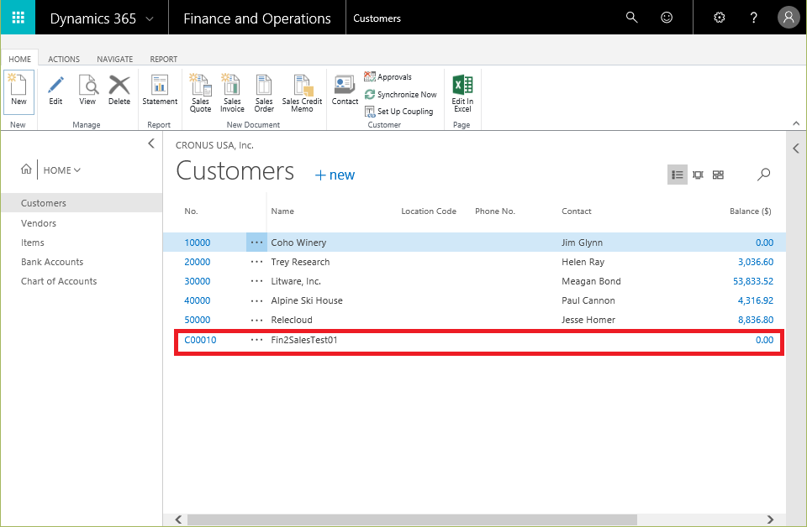Collapse the ribbon with the chevron
The width and height of the screenshot is (807, 527).
[x=796, y=123]
